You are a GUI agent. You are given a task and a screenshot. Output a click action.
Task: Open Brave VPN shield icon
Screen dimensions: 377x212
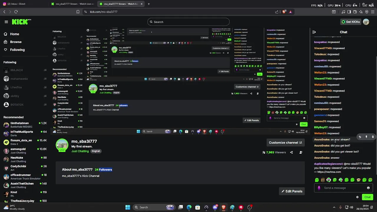[367, 12]
